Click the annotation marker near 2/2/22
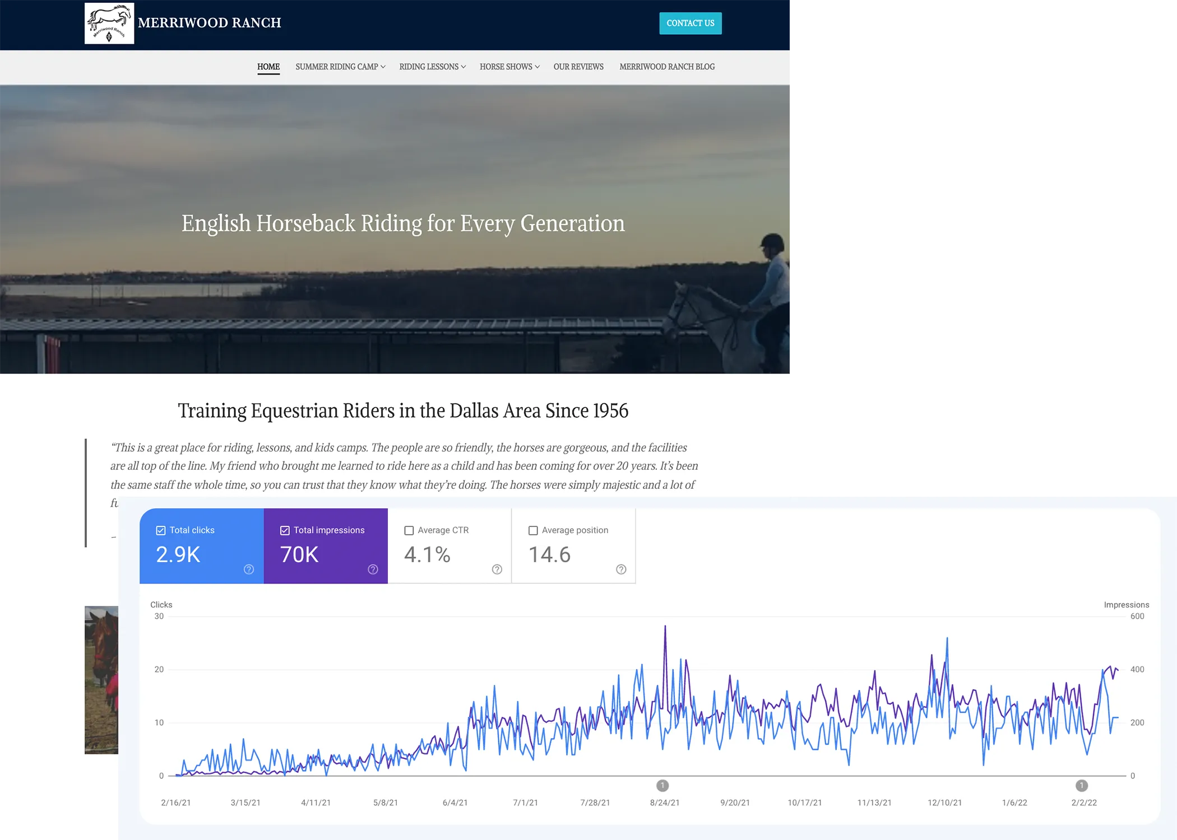1177x840 pixels. coord(1082,785)
